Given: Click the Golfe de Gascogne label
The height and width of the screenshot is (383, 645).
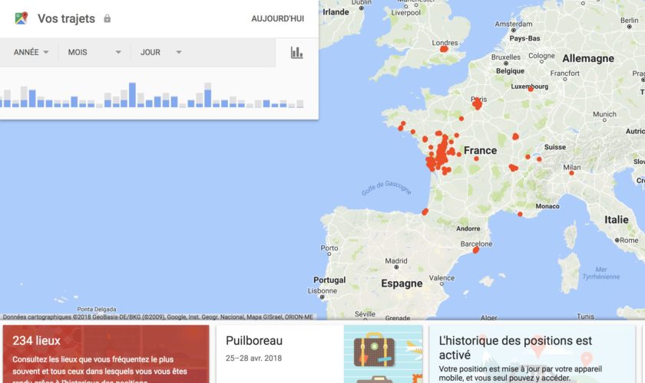Looking at the screenshot, I should (385, 187).
